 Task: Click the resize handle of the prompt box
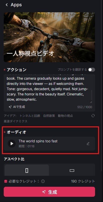(91, 102)
